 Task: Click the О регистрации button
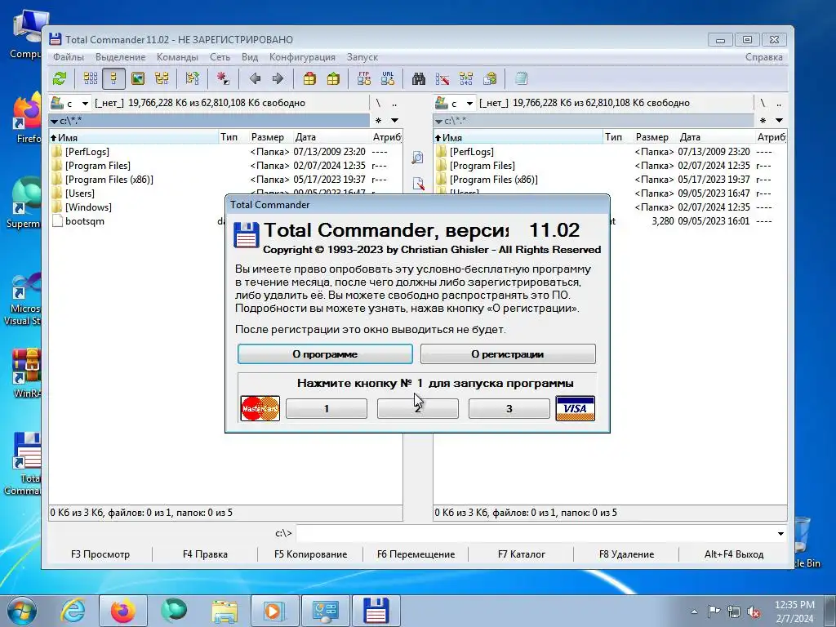click(508, 354)
